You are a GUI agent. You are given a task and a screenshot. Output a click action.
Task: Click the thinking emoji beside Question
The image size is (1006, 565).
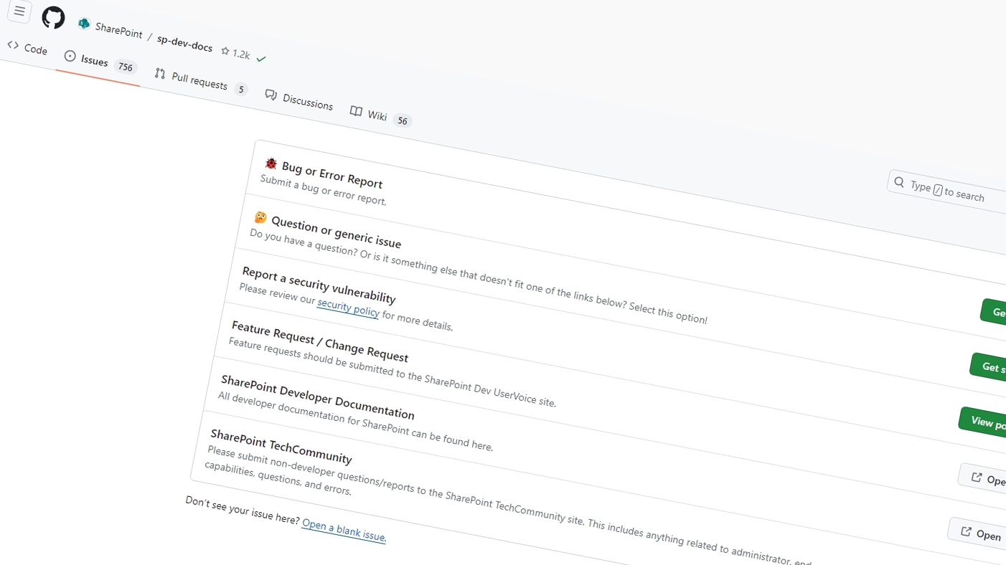[260, 217]
